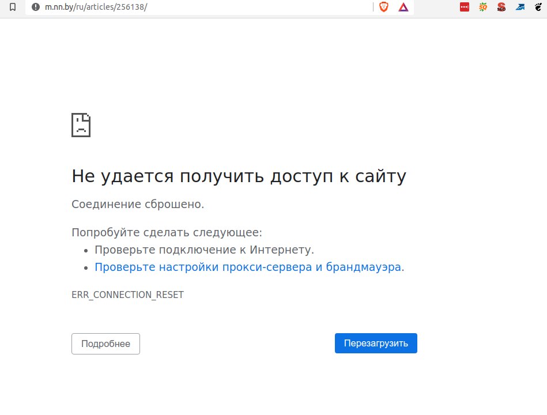Open the red SEO extension icon
The width and height of the screenshot is (547, 415).
501,7
